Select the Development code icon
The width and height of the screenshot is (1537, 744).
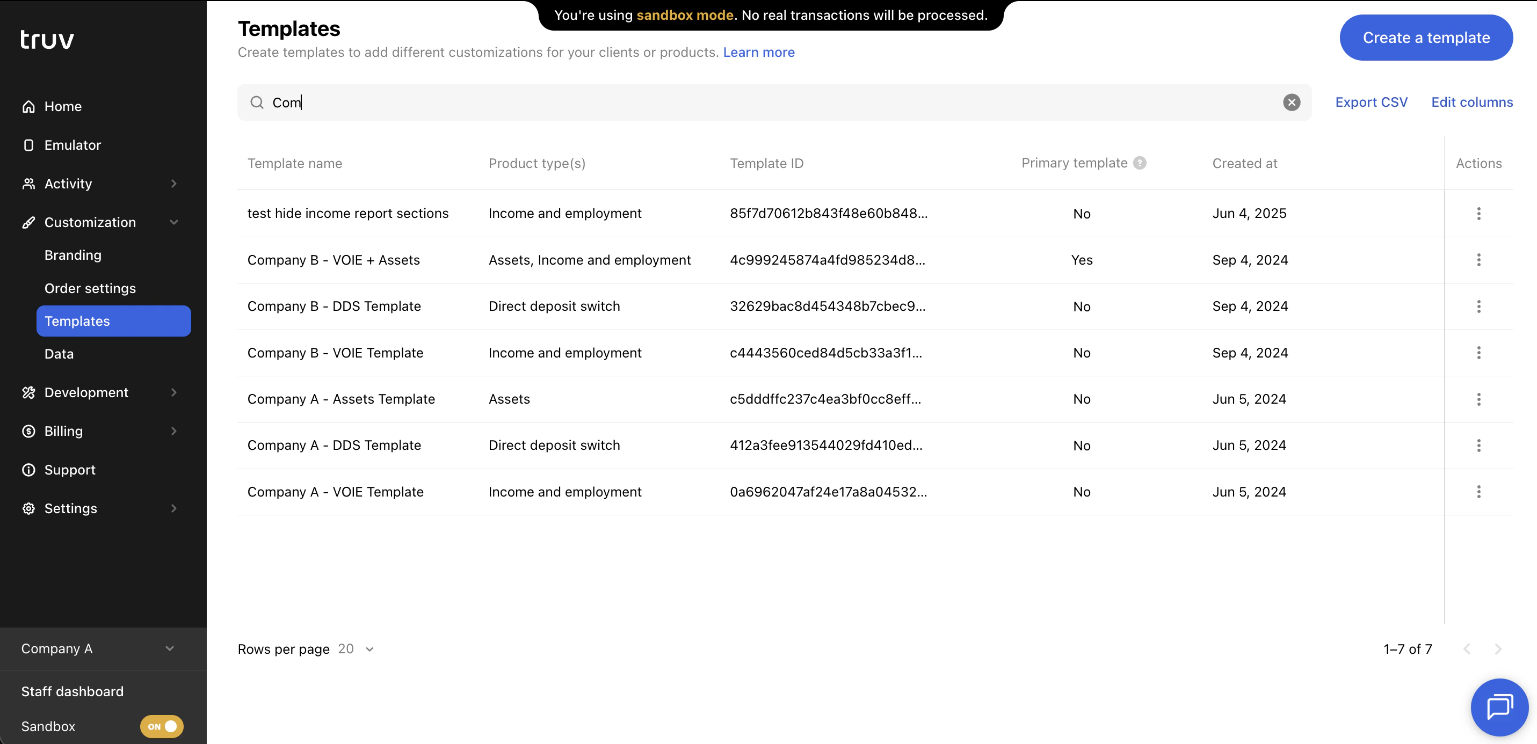[28, 392]
